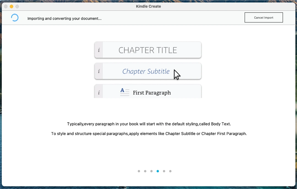Screen dimensions: 297x189
Task: Select the active fourth pagination dot
Action: tap(158, 171)
